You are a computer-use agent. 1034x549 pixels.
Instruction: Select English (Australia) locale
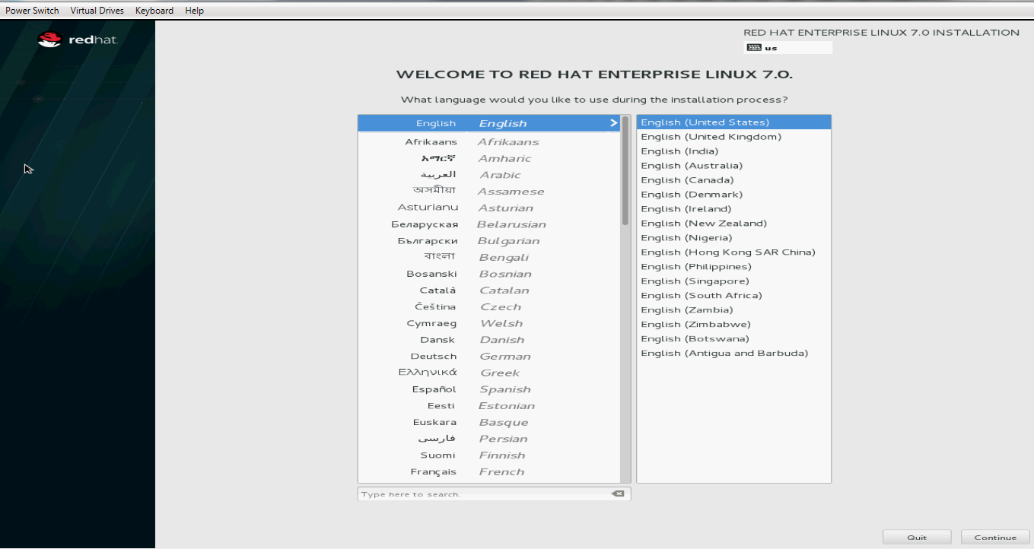click(x=691, y=165)
